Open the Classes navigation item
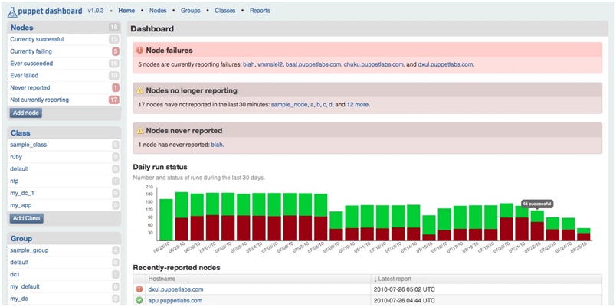The height and width of the screenshot is (307, 616). point(224,11)
